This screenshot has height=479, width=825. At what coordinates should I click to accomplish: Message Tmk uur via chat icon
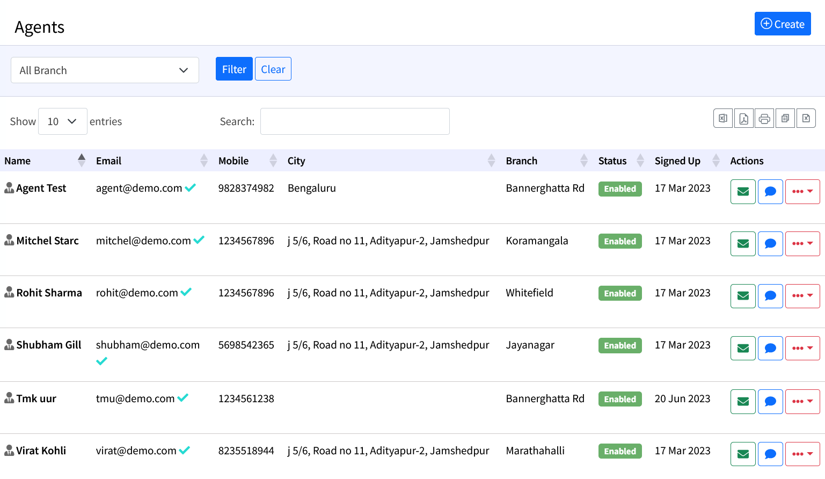[x=770, y=402]
